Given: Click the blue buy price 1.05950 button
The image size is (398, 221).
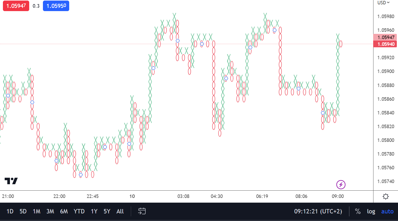Looking at the screenshot, I should coord(56,6).
